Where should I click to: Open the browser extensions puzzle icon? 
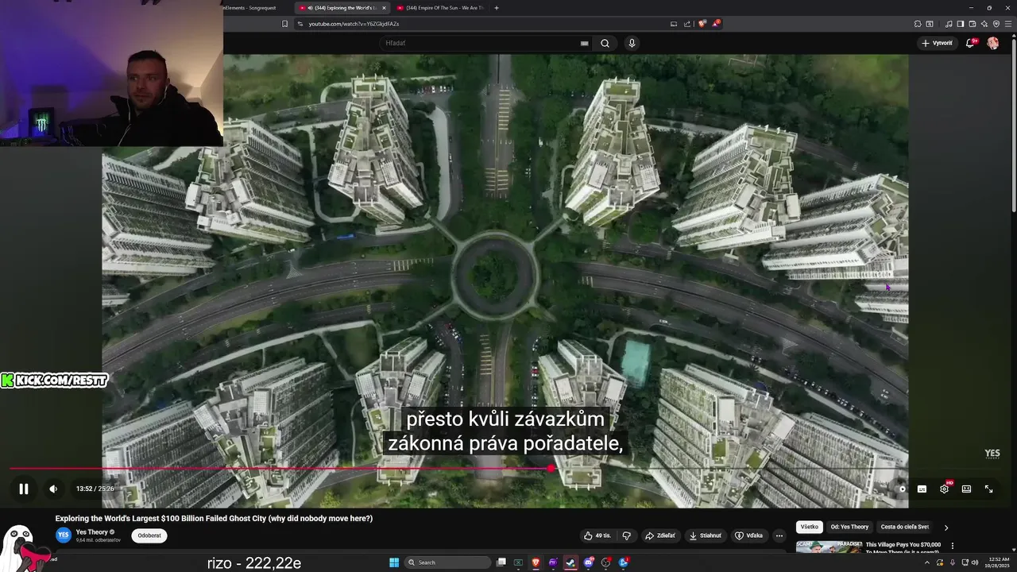pyautogui.click(x=918, y=24)
